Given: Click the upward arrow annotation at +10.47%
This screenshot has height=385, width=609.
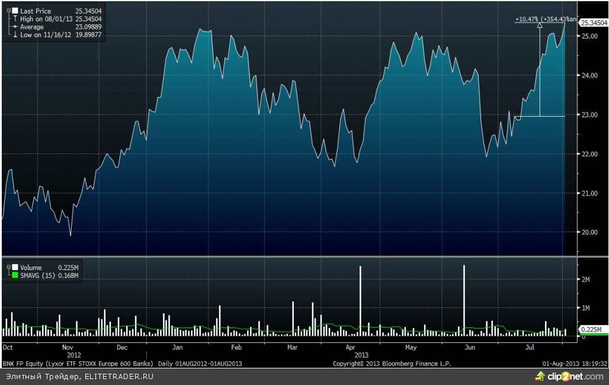Looking at the screenshot, I should [539, 26].
